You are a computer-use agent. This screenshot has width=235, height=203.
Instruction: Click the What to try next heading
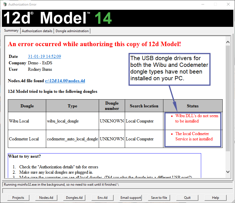pyautogui.click(x=24, y=156)
